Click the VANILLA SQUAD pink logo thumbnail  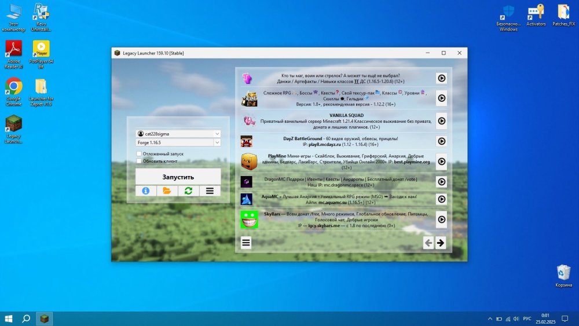click(x=249, y=120)
